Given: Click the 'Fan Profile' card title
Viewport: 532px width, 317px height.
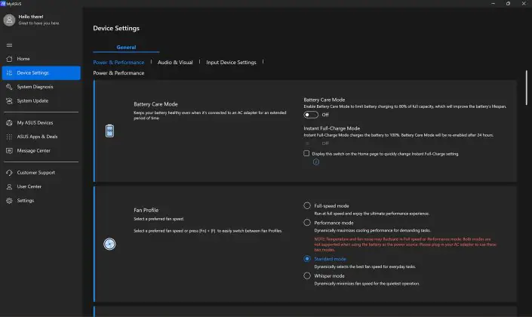Looking at the screenshot, I should pos(146,210).
